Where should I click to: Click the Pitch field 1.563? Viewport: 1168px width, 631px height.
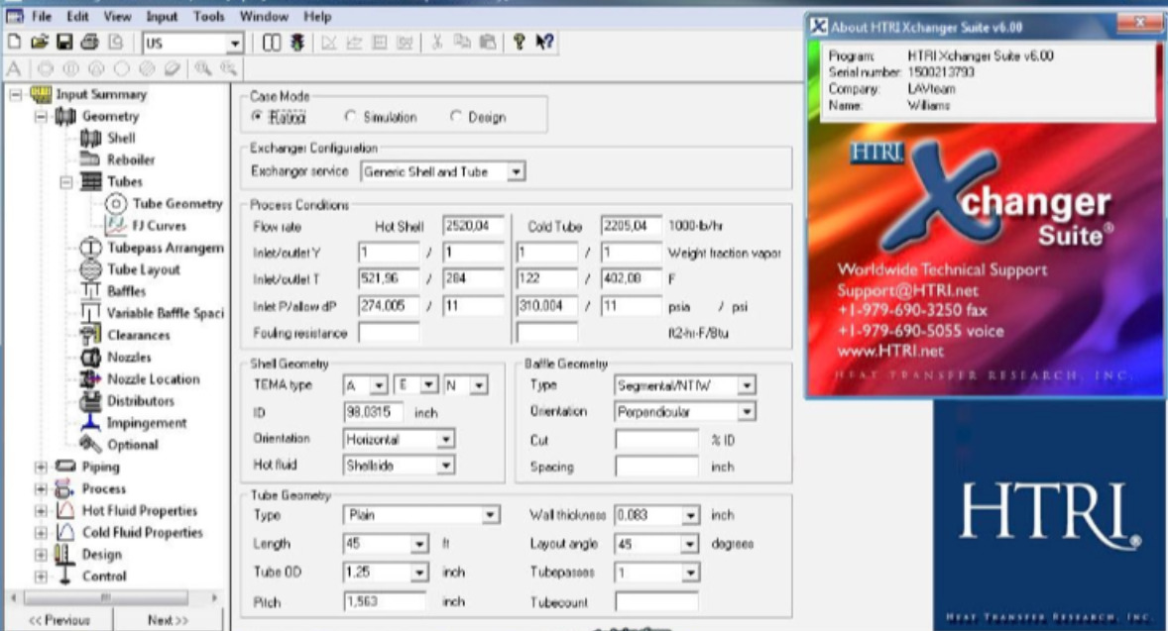click(x=385, y=601)
